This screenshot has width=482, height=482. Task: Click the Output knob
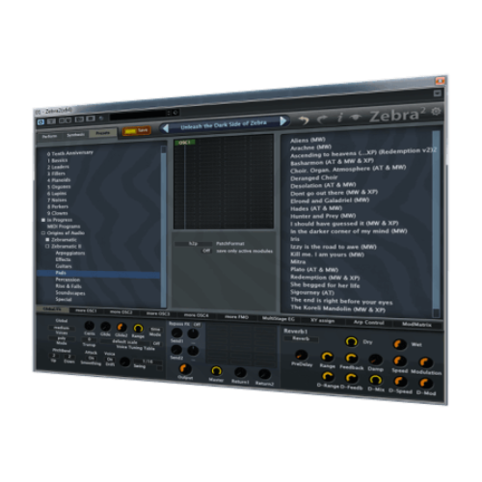[x=185, y=368]
